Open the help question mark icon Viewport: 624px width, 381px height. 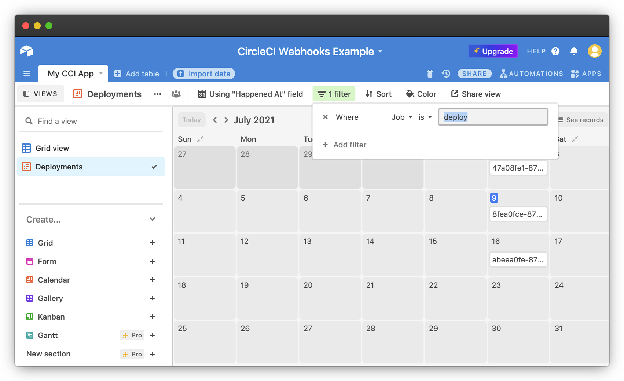point(555,51)
